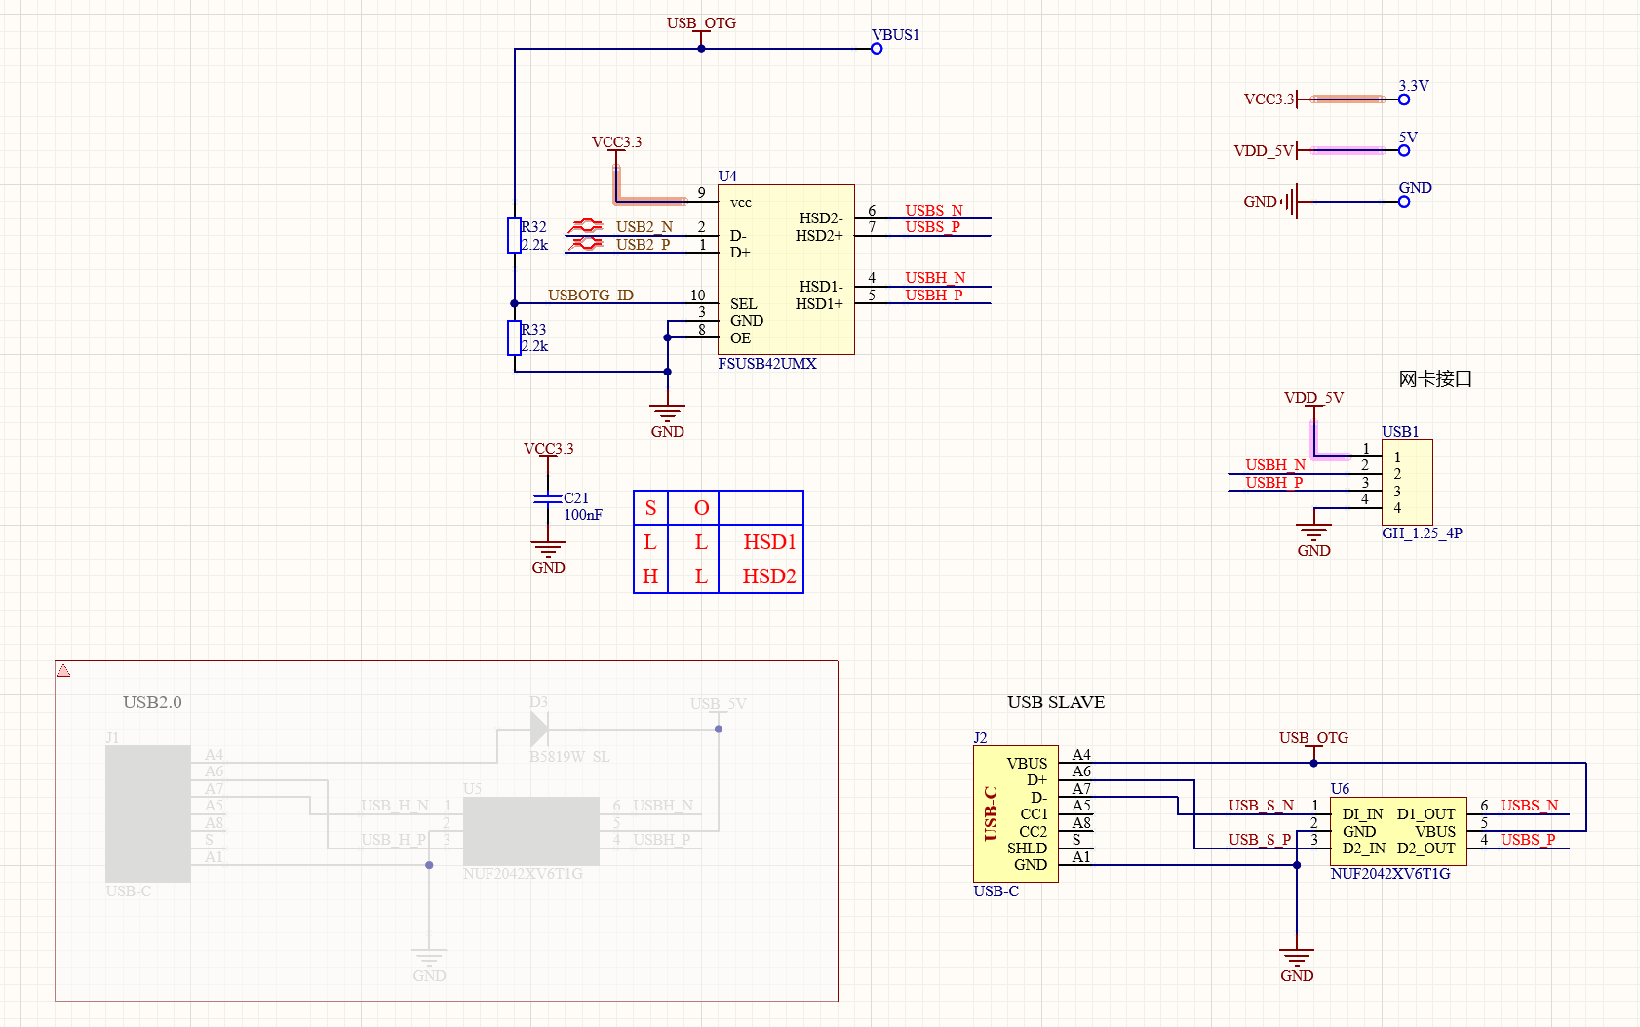Click the USBH_N net label beside USB1

coord(1274,465)
